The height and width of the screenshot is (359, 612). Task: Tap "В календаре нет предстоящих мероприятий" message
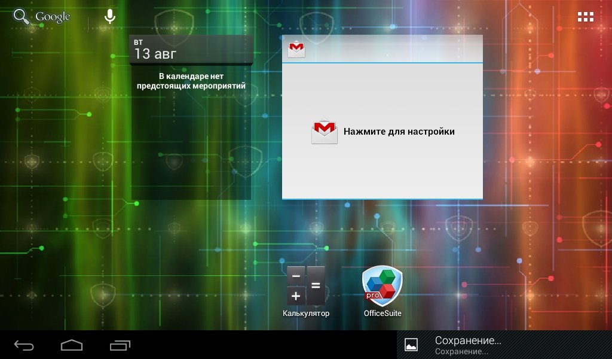191,81
